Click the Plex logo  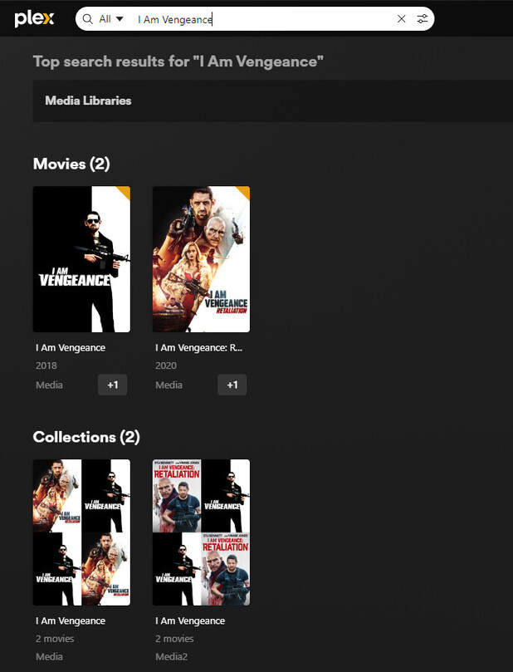pyautogui.click(x=34, y=19)
